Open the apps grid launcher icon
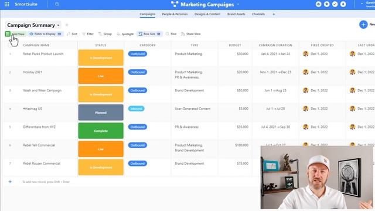Viewport: 375px width, 211px height. (x=6, y=4)
